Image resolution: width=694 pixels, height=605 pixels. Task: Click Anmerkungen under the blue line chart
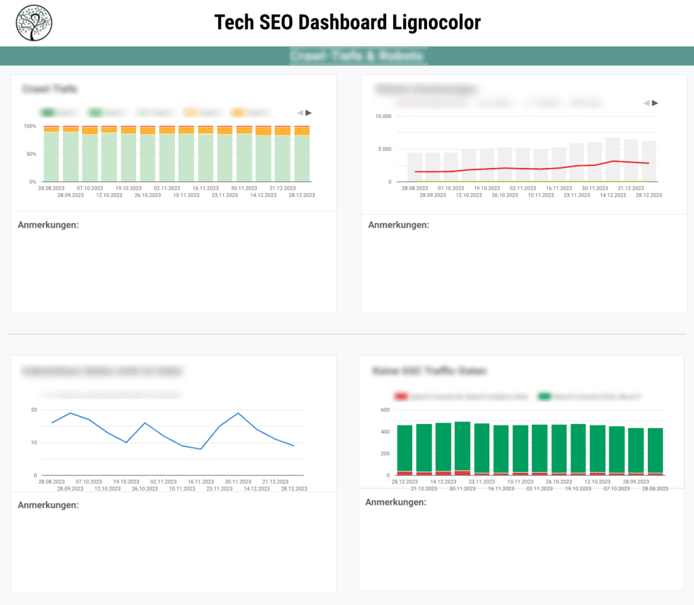pyautogui.click(x=48, y=505)
